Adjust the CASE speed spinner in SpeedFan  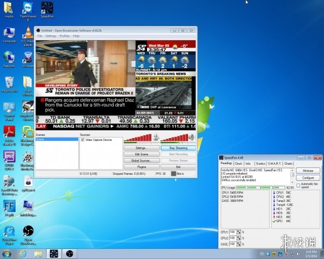click(x=239, y=244)
